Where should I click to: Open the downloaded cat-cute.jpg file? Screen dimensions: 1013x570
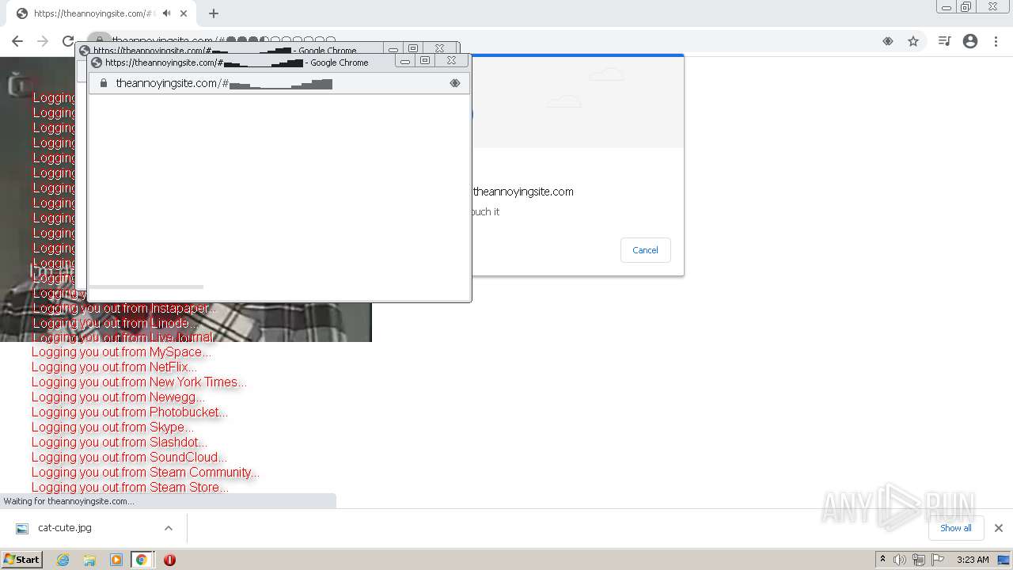64,528
